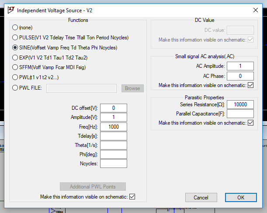The height and width of the screenshot is (213, 267).
Task: Select the PWL(t1 v1 t2 v2...) option
Action: pyautogui.click(x=15, y=78)
